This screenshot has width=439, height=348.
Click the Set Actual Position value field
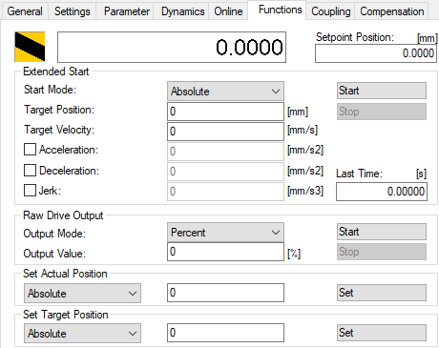click(225, 293)
